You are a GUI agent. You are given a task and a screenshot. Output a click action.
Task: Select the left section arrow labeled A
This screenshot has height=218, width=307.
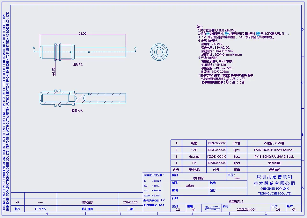click(34, 48)
